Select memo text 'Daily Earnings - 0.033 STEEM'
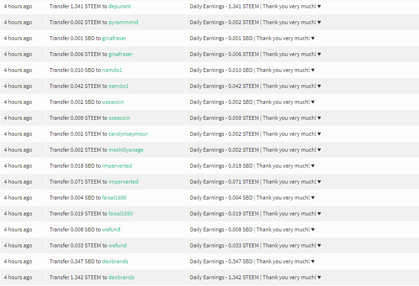This screenshot has height=286, width=419. click(x=224, y=245)
